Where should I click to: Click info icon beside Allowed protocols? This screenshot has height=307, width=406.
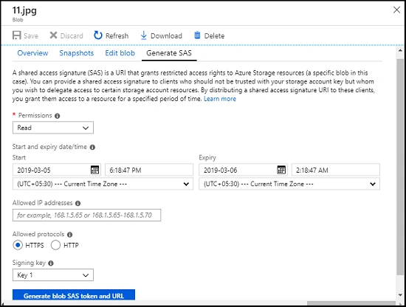tap(69, 235)
